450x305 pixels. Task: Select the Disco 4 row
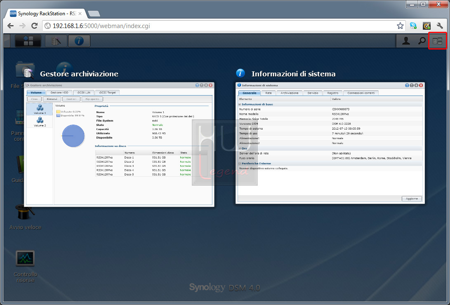coord(151,170)
